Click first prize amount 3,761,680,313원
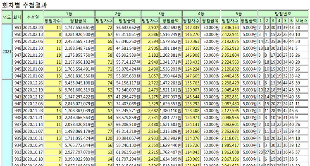Image resolution: width=310 pixels, height=166 pixels. coord(78,90)
